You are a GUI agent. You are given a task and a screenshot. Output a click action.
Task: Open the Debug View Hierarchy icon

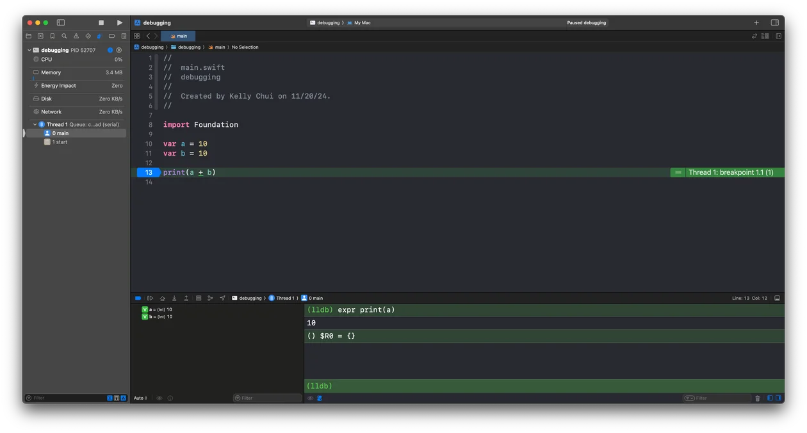[x=199, y=298]
